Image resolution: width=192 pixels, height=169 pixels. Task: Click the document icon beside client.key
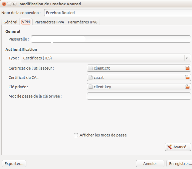point(90,87)
